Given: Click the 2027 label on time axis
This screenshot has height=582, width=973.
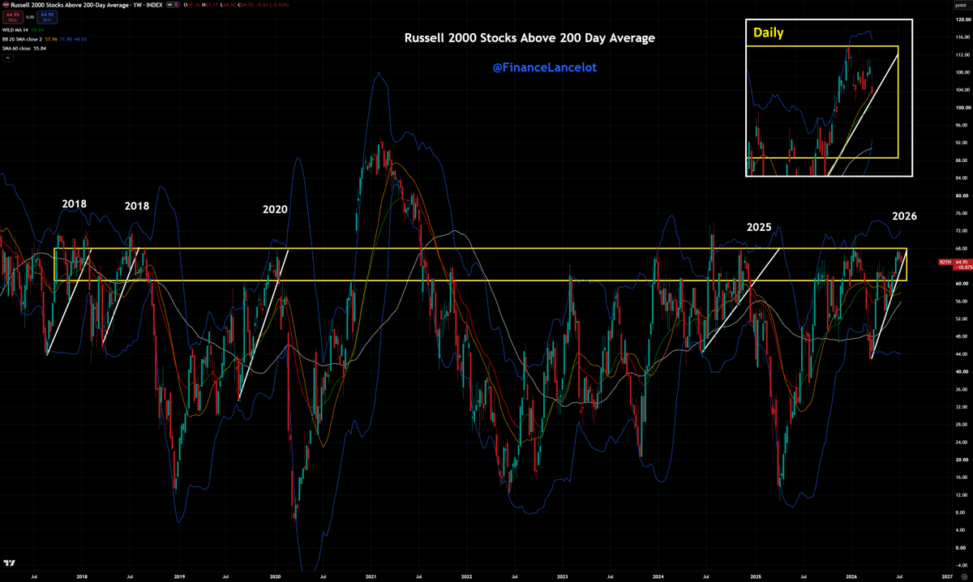Looking at the screenshot, I should click(947, 576).
